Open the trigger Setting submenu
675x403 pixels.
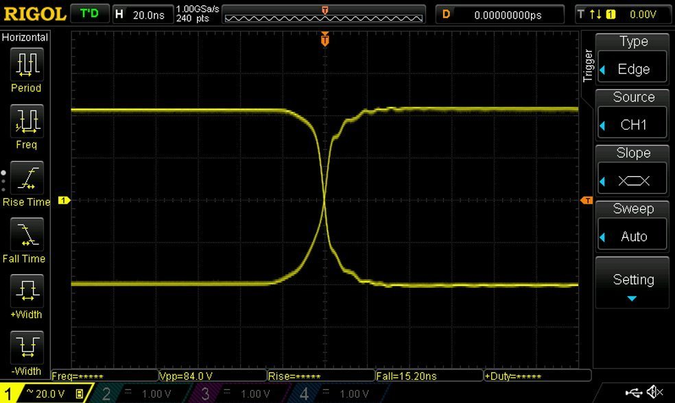pos(632,282)
